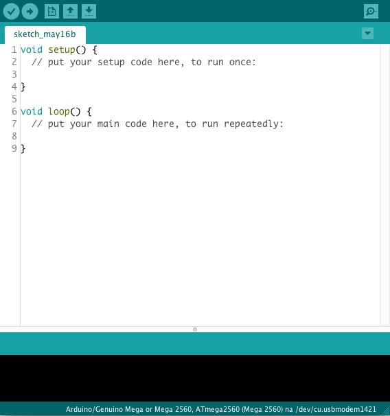This screenshot has width=390, height=416.
Task: Click the 'put your main code here' comment
Action: [157, 124]
